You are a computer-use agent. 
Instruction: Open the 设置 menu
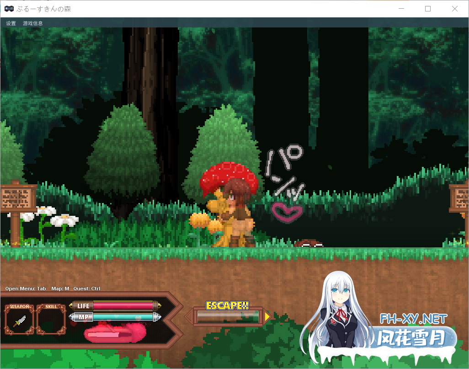coord(10,23)
